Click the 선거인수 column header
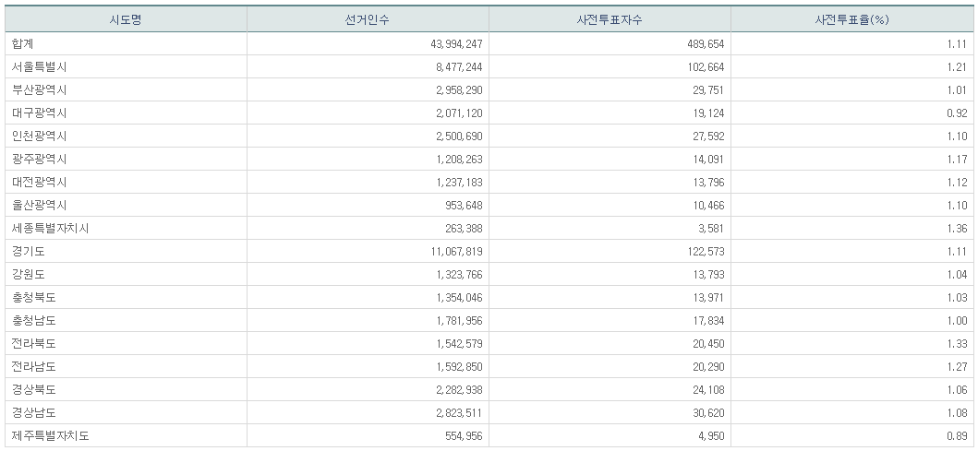 pyautogui.click(x=368, y=20)
